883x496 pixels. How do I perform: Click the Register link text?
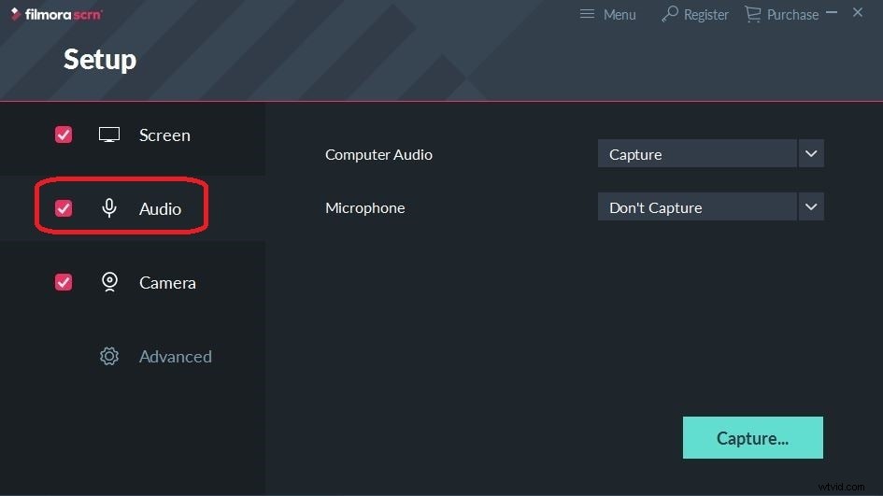[x=706, y=15]
